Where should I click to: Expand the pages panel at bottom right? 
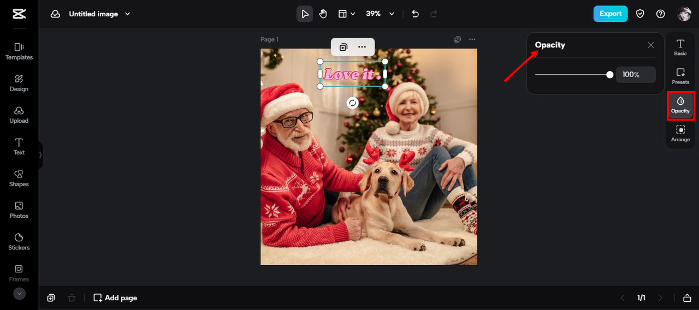[686, 298]
